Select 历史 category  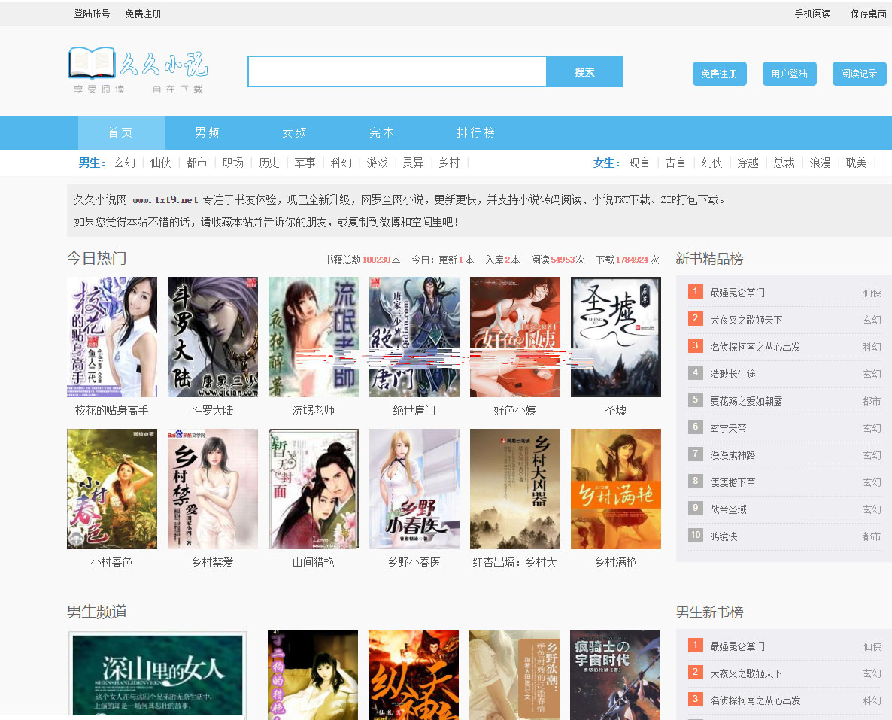[269, 163]
